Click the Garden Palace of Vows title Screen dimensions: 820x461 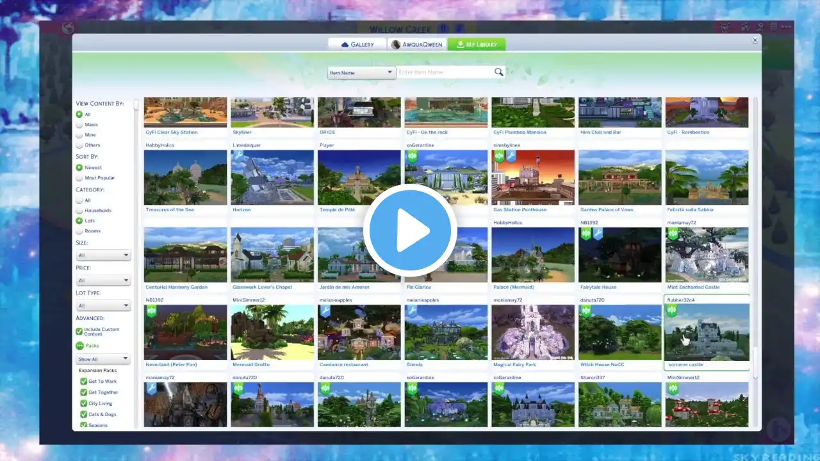(x=607, y=210)
